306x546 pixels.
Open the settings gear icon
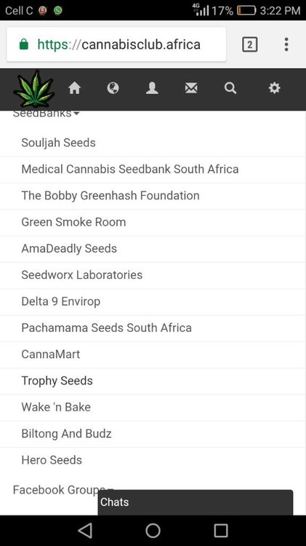click(x=274, y=88)
